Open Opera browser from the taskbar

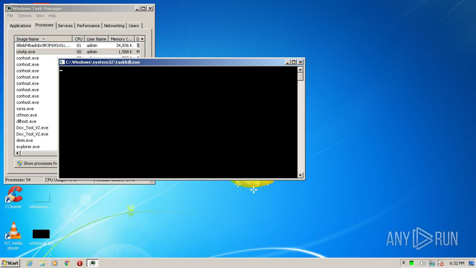coord(80,263)
